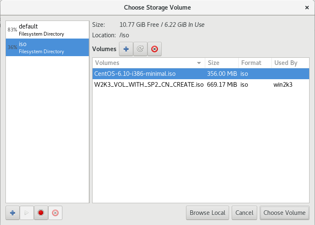The width and height of the screenshot is (315, 225).
Task: Confirm with Choose Volume button
Action: point(284,213)
